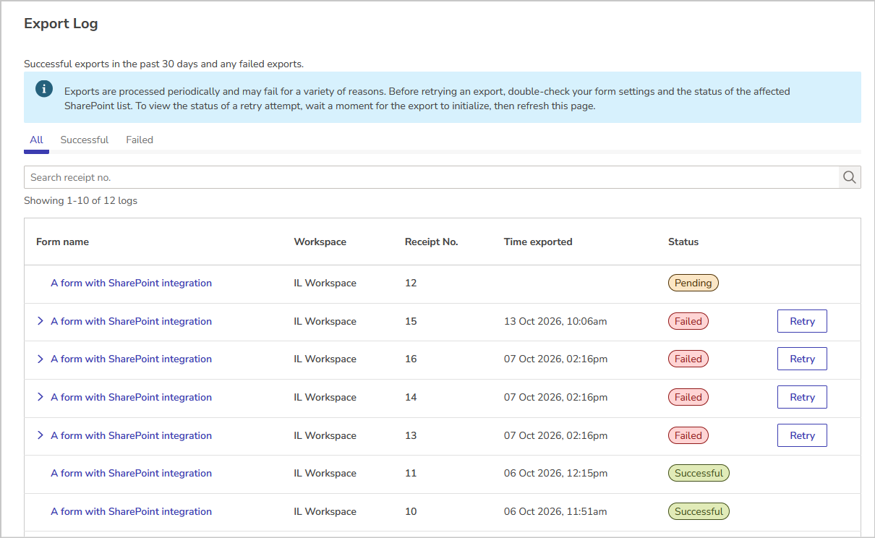Click the Export Log heading
Viewport: 875px width, 538px height.
click(x=61, y=24)
